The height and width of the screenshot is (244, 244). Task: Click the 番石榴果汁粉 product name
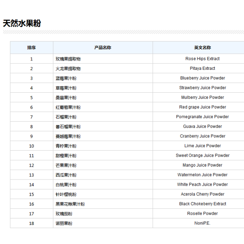pyautogui.click(x=68, y=127)
